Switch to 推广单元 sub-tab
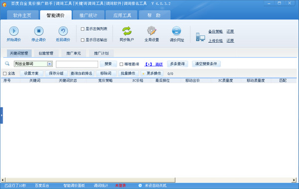The width and height of the screenshot is (299, 189). [x=74, y=53]
